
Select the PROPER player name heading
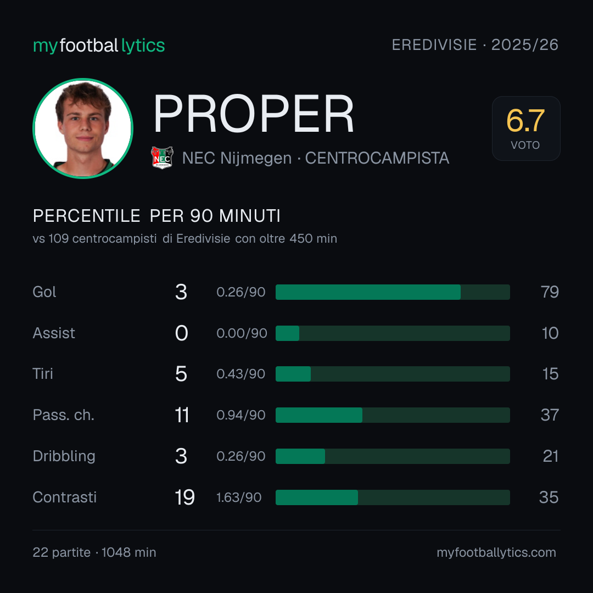click(253, 114)
